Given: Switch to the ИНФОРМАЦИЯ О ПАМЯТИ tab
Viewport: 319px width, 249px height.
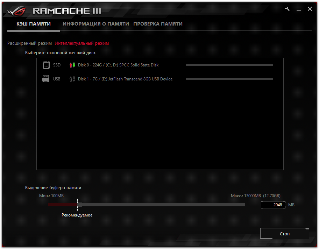Looking at the screenshot, I should pos(96,24).
